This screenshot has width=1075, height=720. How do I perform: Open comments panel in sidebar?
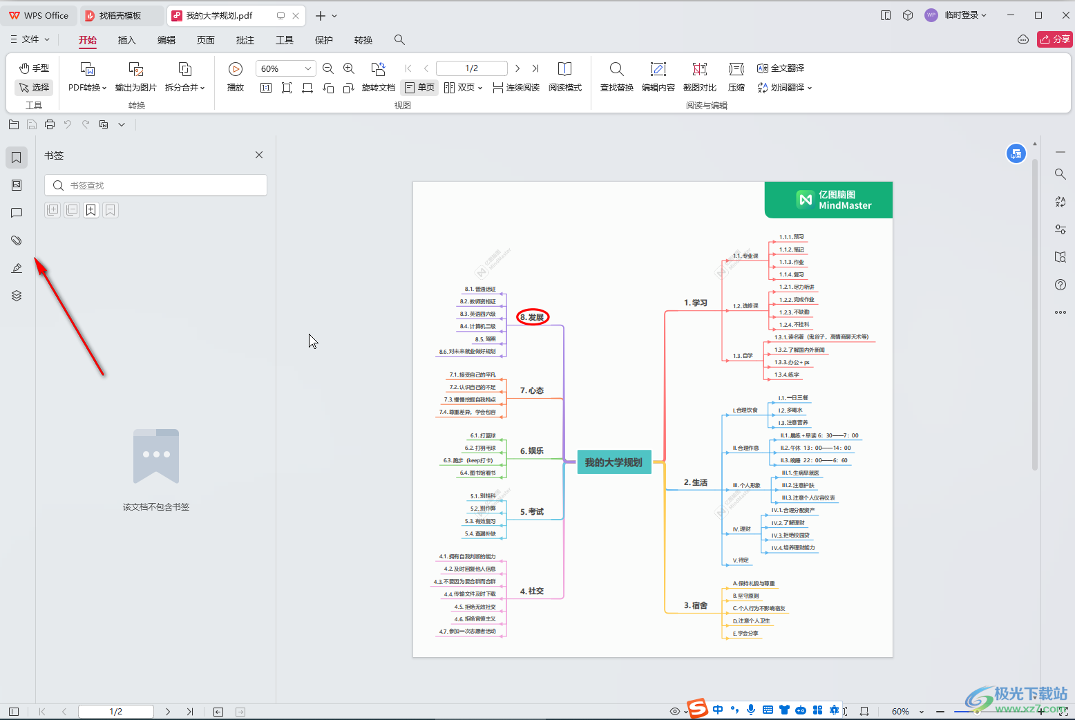tap(17, 213)
